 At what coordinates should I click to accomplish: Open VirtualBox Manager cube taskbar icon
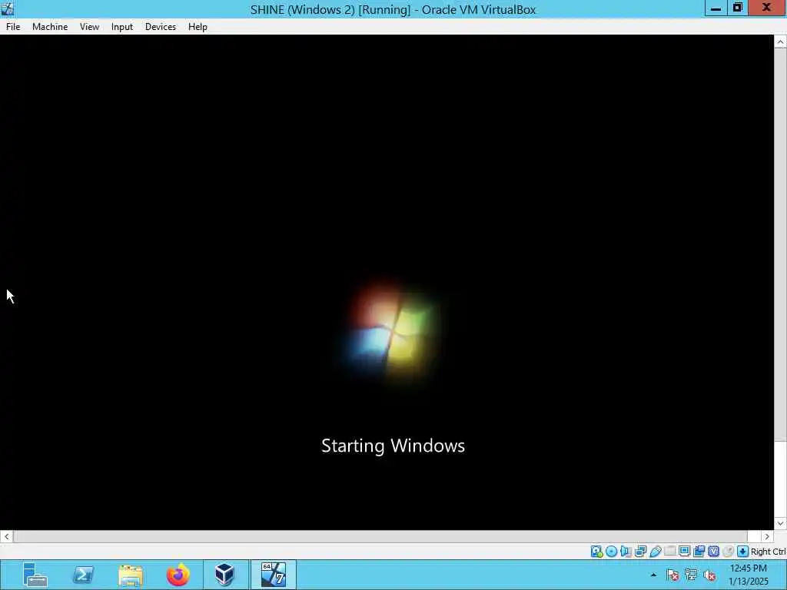225,575
